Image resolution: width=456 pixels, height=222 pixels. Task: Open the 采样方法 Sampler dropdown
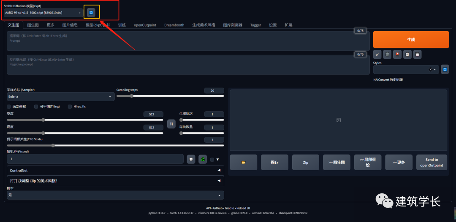coord(61,96)
